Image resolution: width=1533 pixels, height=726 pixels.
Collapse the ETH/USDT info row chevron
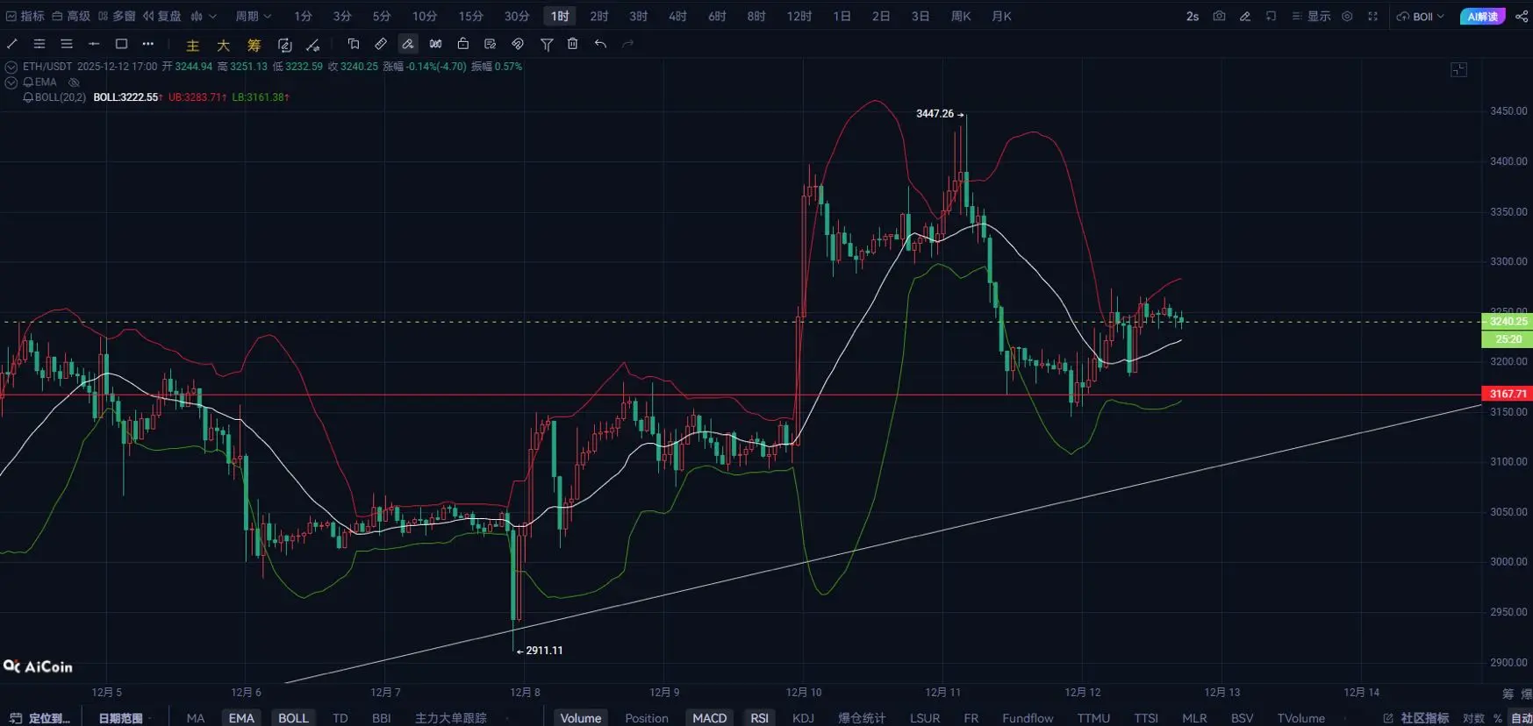[11, 67]
